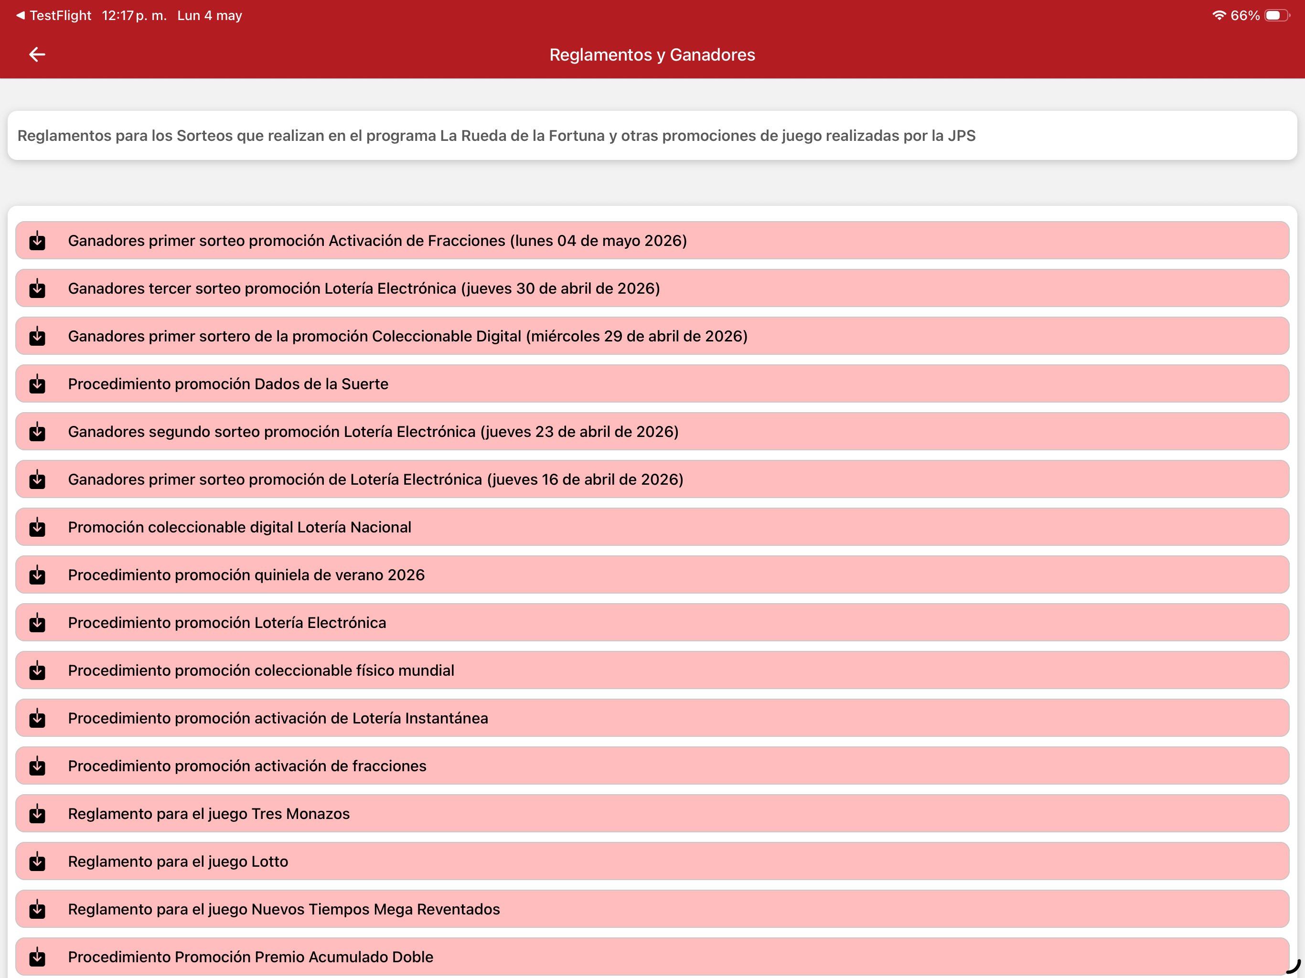Tap the Lun 4 may date in status bar
The image size is (1305, 978).
209,15
